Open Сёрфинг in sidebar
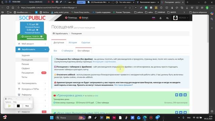The image size is (215, 121). click(x=26, y=69)
